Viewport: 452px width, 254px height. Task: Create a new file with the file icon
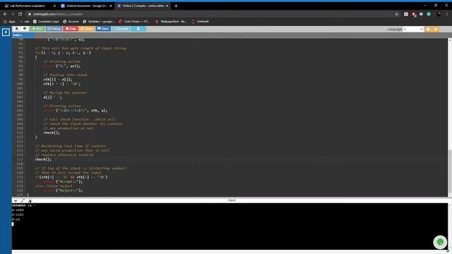[17, 29]
